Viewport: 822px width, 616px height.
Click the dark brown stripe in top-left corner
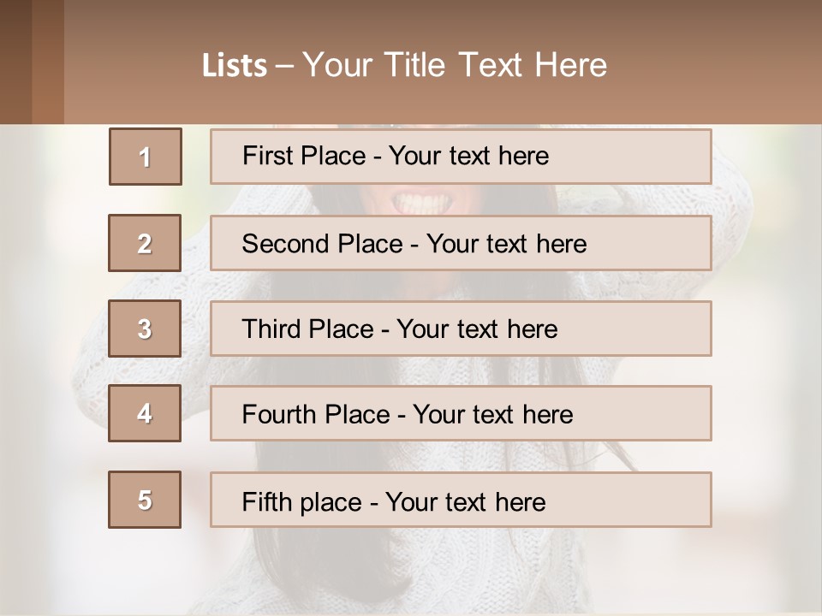coord(15,62)
